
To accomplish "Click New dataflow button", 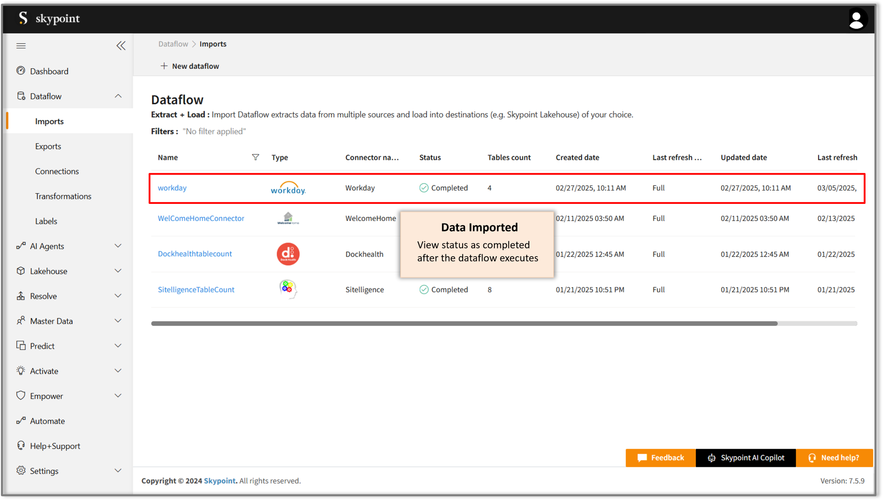I will 190,66.
